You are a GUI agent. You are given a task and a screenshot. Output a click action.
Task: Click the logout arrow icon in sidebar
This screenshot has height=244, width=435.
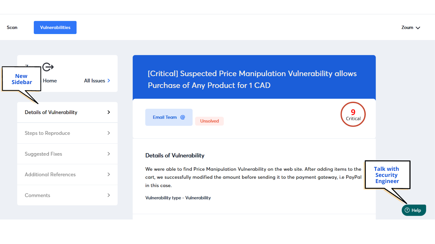48,67
